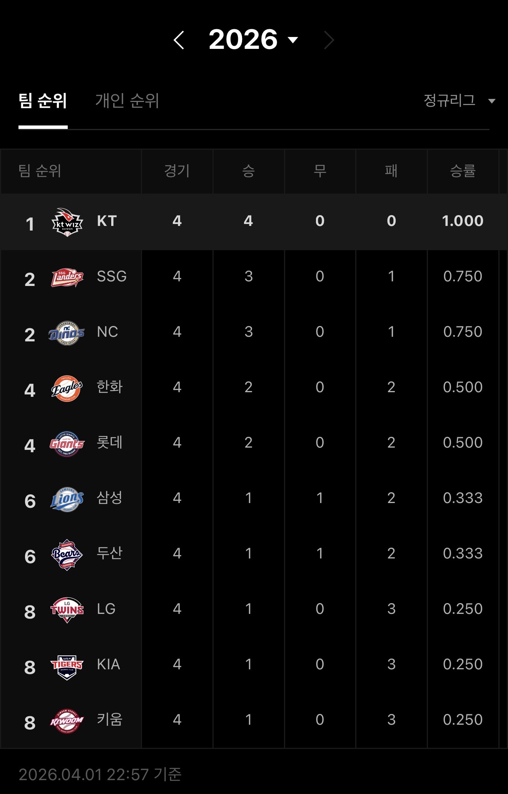Sort by the 승 wins column header
Screen dimensions: 508x794
point(249,171)
